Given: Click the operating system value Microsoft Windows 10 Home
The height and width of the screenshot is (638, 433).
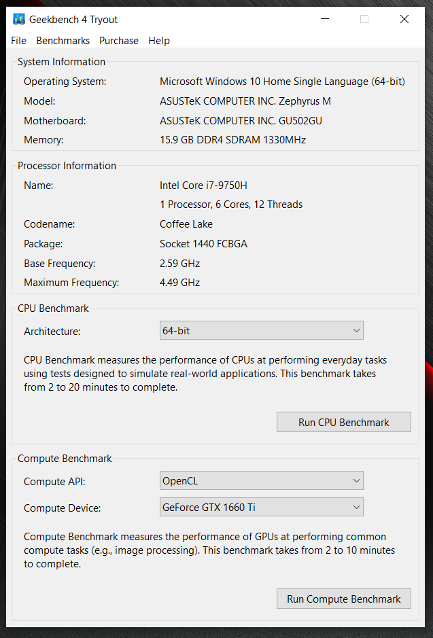Looking at the screenshot, I should coord(282,82).
